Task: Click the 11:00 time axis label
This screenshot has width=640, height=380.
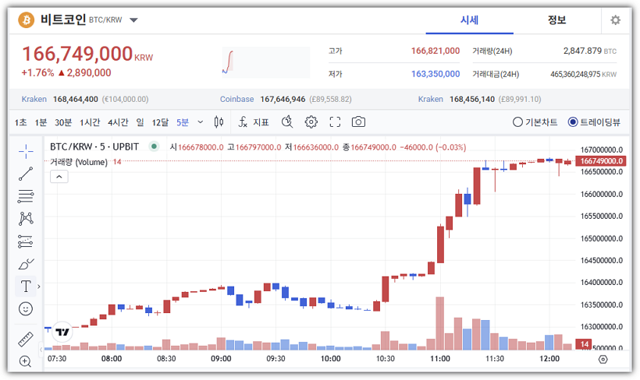Action: click(x=440, y=359)
